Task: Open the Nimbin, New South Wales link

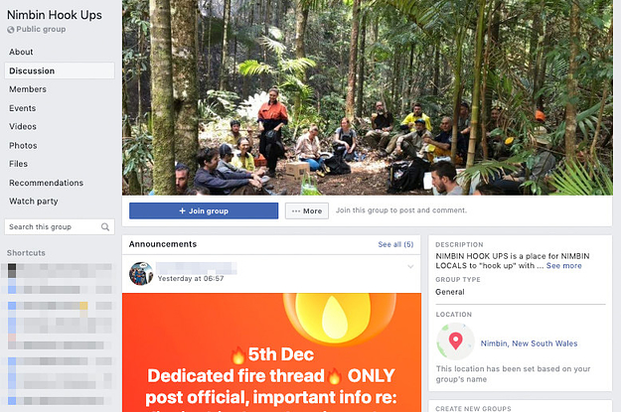Action: coord(529,343)
